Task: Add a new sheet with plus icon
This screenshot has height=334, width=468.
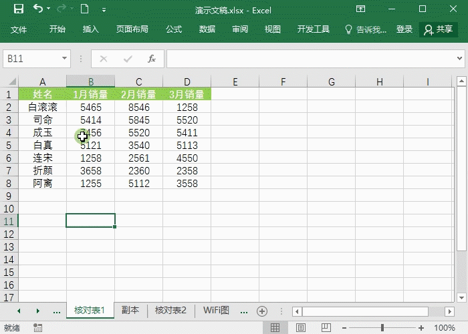Action: click(x=262, y=311)
